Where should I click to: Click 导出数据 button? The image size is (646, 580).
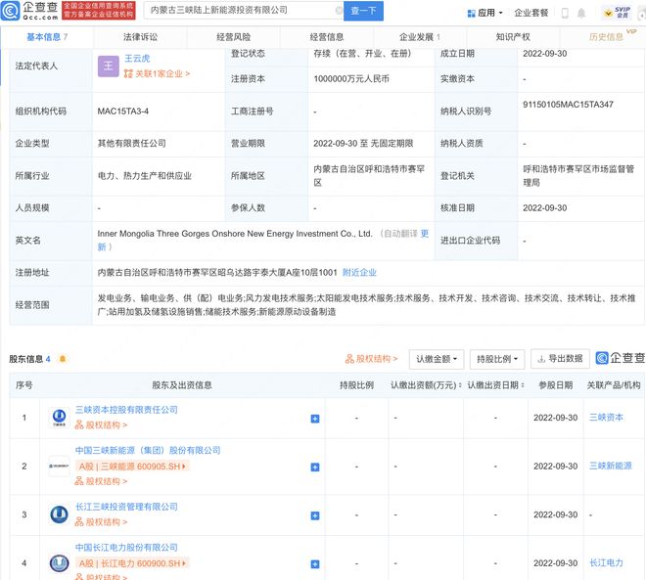coord(560,359)
